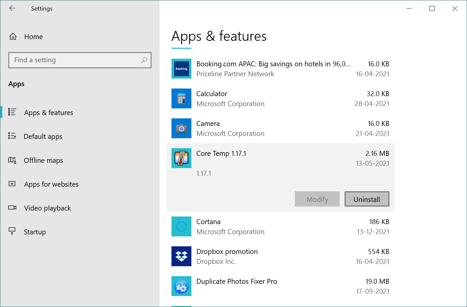Viewport: 467px width, 307px height.
Task: Select the Dropbox promotion app name
Action: click(x=227, y=252)
